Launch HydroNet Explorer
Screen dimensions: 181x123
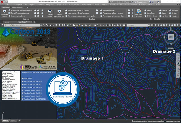click(x=50, y=13)
